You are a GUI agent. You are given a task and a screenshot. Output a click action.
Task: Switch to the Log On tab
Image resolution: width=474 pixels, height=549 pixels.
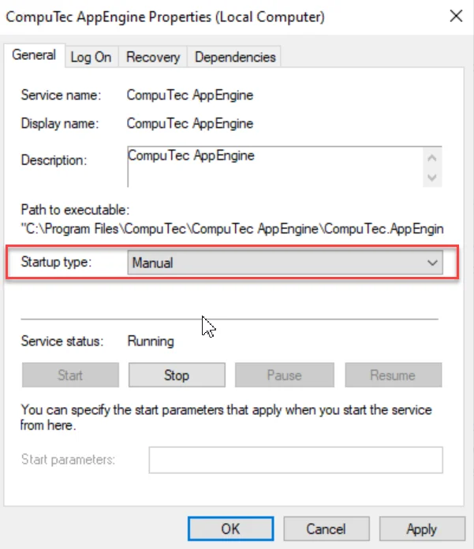pos(91,57)
